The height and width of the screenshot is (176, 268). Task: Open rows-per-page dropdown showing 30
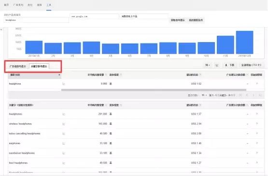[204, 95]
